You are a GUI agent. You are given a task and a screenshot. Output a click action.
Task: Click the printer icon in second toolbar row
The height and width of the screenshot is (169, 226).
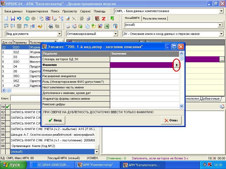[68, 26]
